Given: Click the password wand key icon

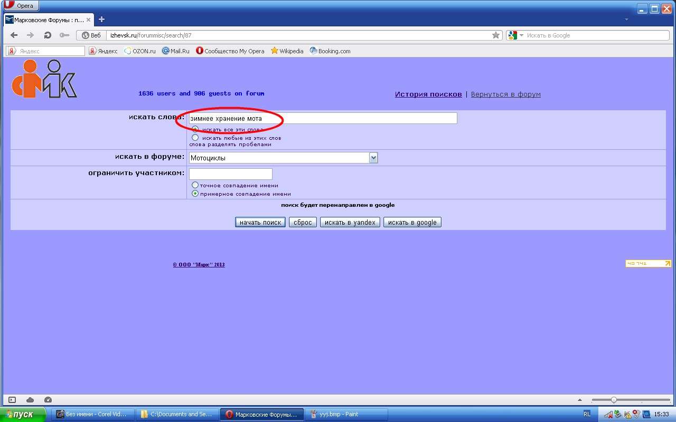Looking at the screenshot, I should point(64,35).
